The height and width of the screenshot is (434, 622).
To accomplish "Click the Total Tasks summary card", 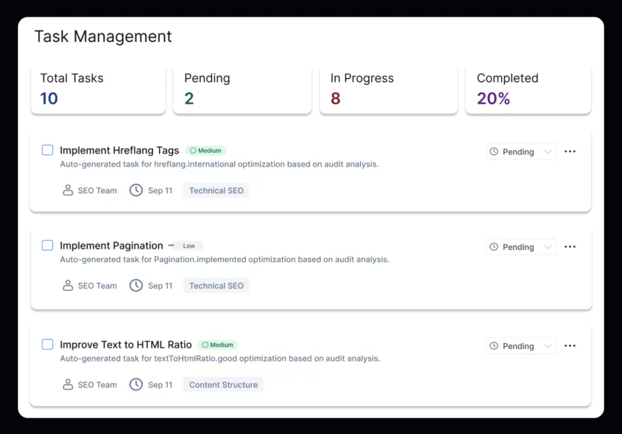I will click(98, 90).
